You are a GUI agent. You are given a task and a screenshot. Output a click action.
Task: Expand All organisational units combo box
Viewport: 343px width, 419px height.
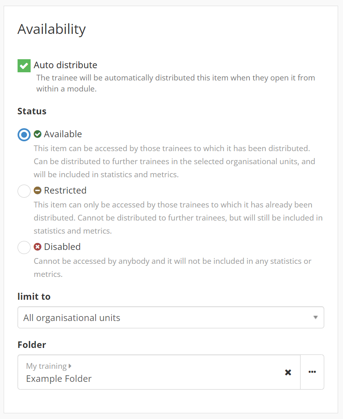pyautogui.click(x=171, y=317)
